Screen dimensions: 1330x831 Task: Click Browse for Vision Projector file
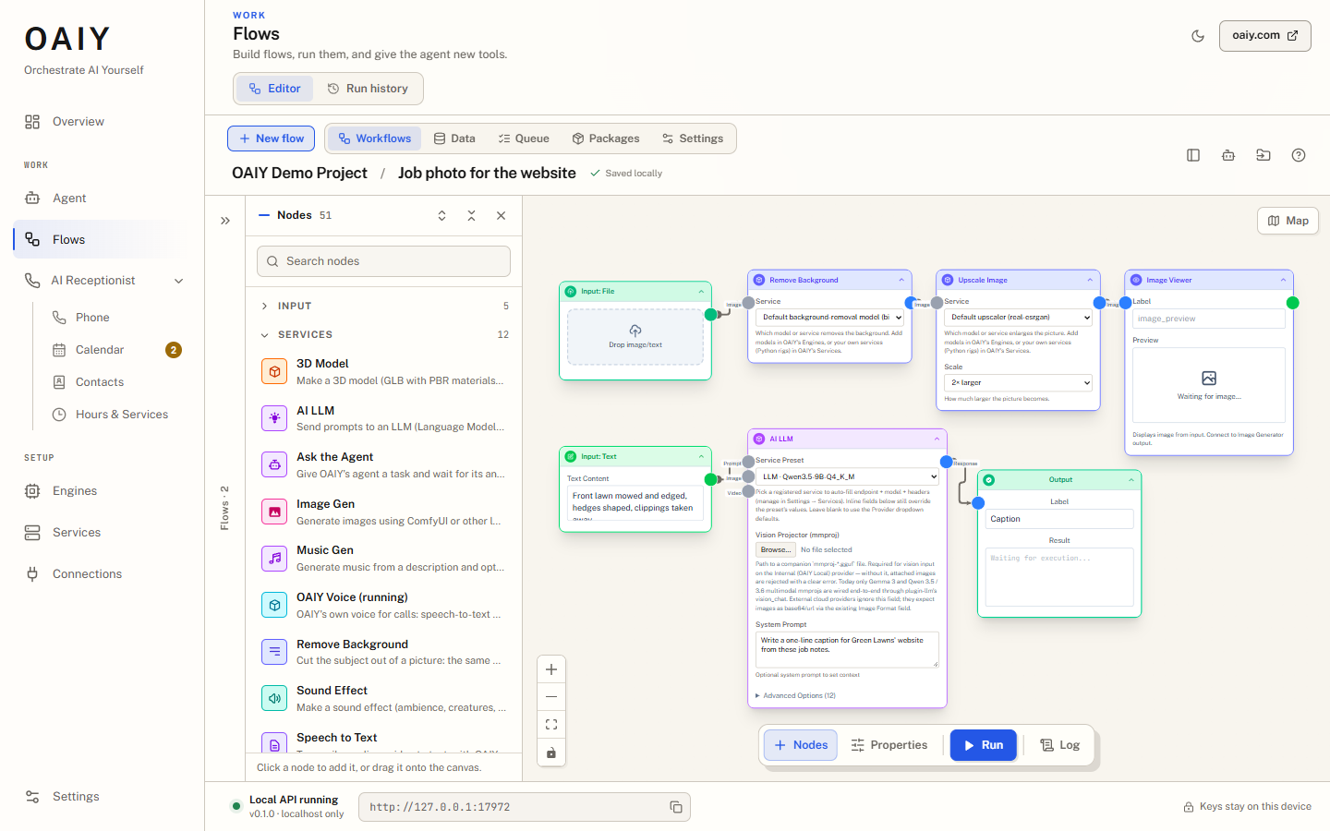775,549
